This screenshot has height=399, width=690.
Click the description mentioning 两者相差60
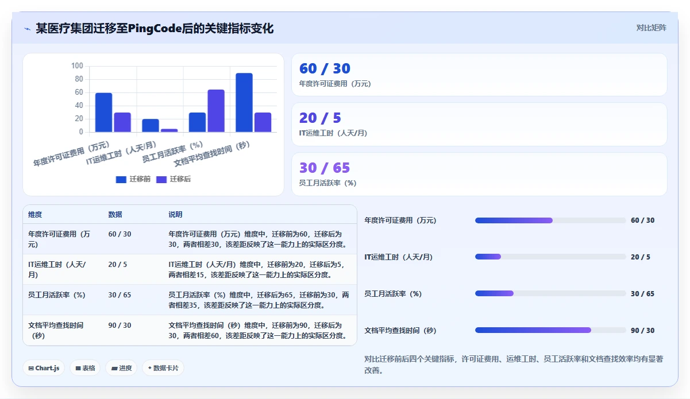259,330
